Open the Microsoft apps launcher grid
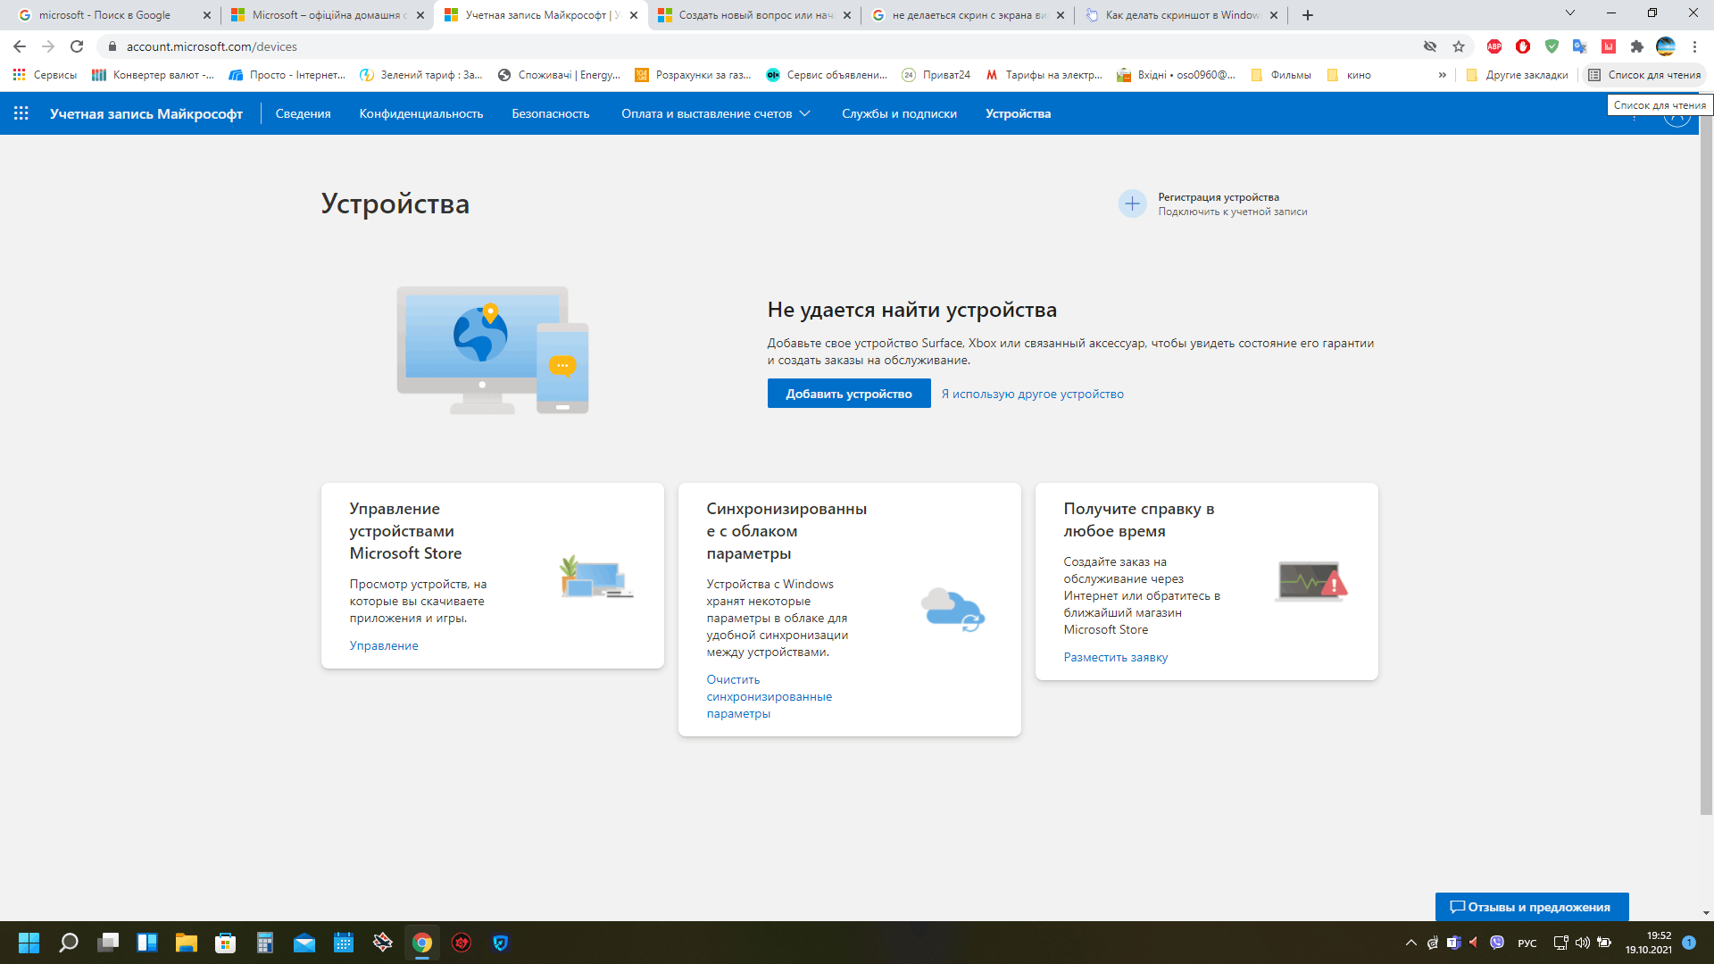The width and height of the screenshot is (1714, 964). pyautogui.click(x=21, y=113)
